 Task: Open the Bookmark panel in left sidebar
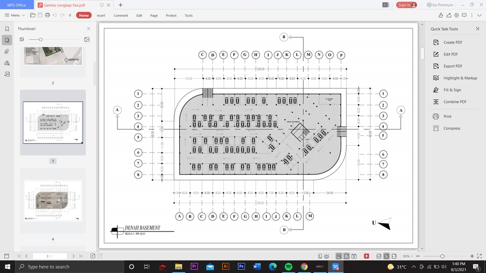point(7,29)
